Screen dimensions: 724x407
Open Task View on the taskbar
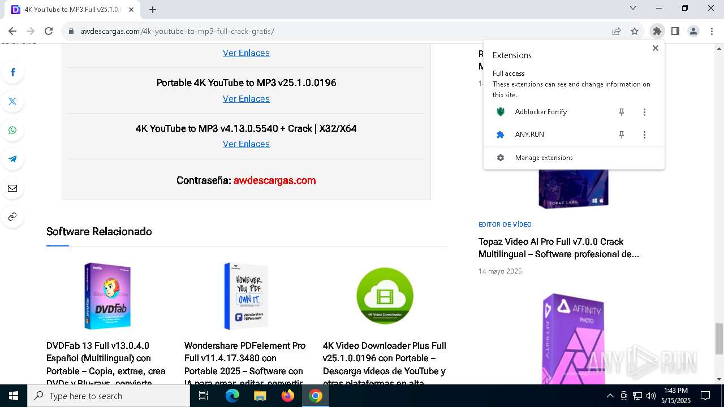[x=204, y=396]
